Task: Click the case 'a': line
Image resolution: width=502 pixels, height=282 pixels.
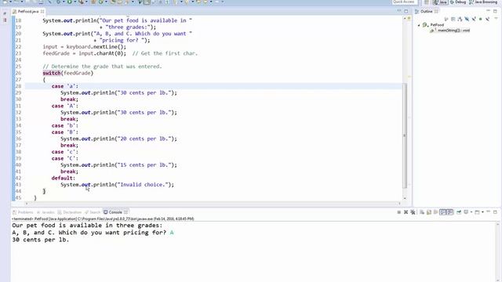Action: [x=64, y=86]
